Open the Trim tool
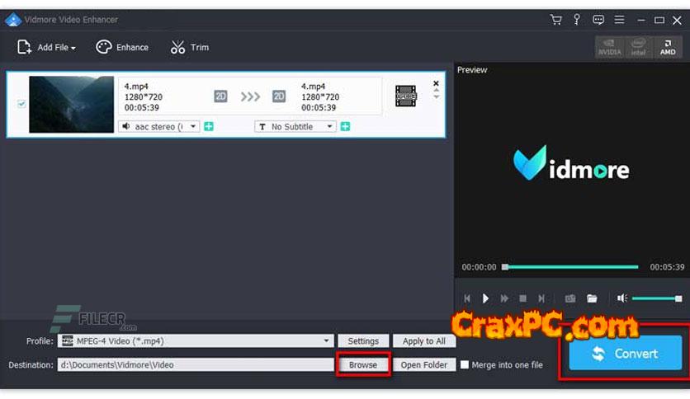The image size is (690, 399). point(190,47)
